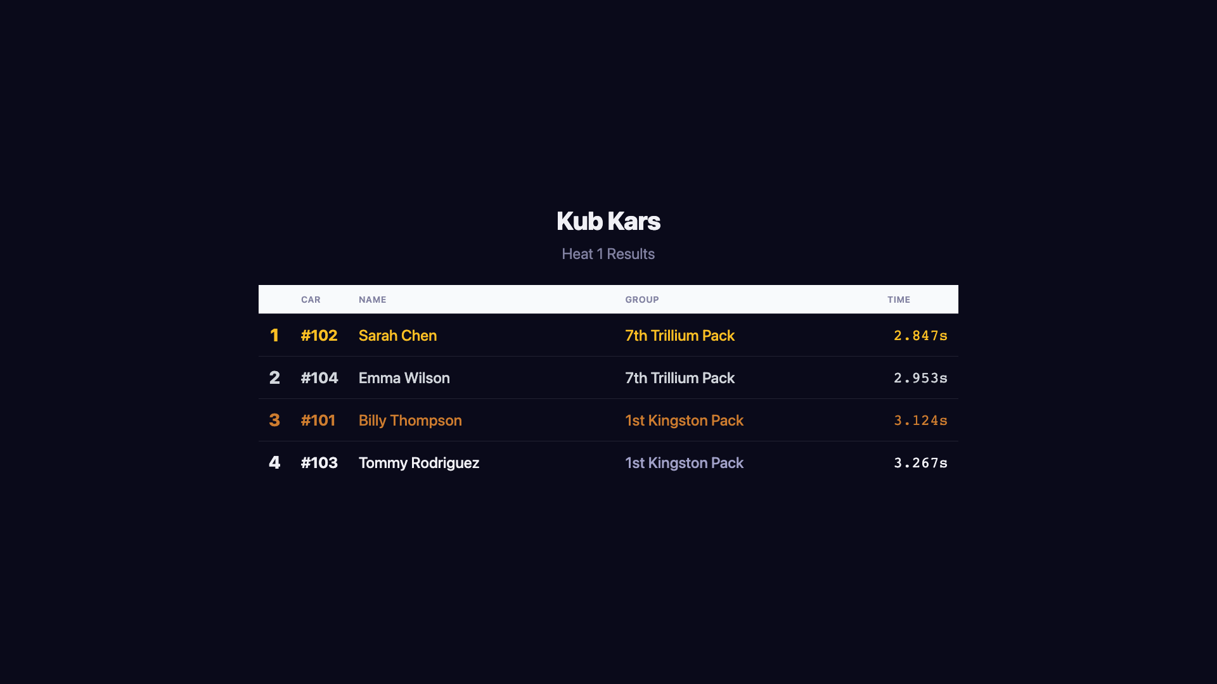This screenshot has height=684, width=1217.
Task: Click car number #103
Action: 319,463
